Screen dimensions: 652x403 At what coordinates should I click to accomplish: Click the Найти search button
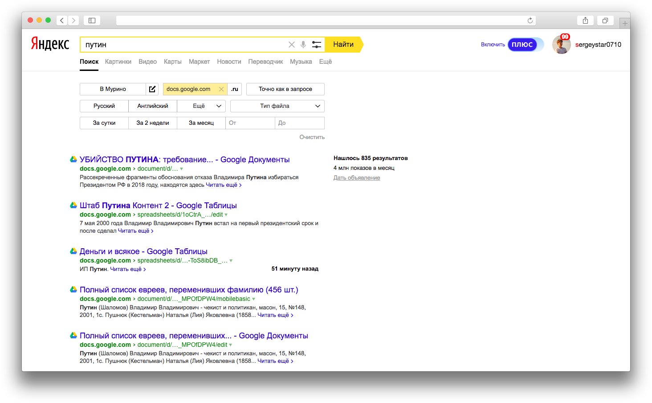343,45
